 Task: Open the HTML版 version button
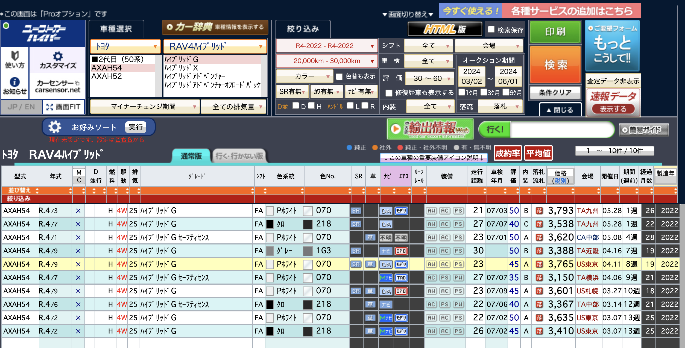[x=445, y=29]
